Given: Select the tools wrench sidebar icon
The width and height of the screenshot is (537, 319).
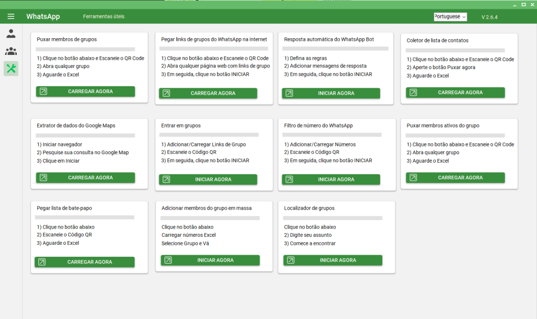Looking at the screenshot, I should (x=11, y=69).
